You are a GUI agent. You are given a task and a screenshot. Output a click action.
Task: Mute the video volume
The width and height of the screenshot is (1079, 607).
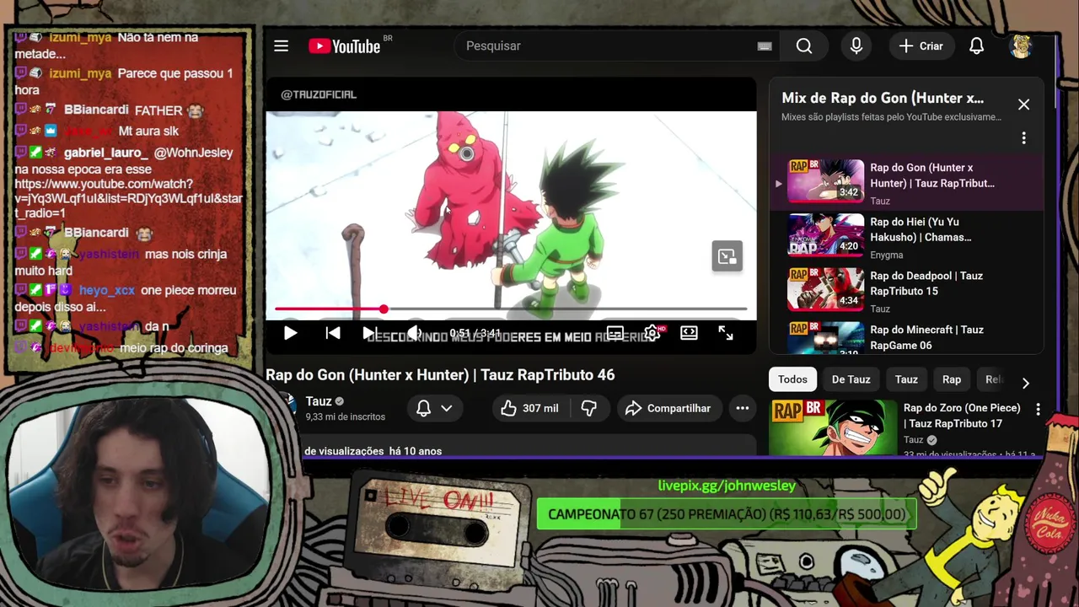413,333
